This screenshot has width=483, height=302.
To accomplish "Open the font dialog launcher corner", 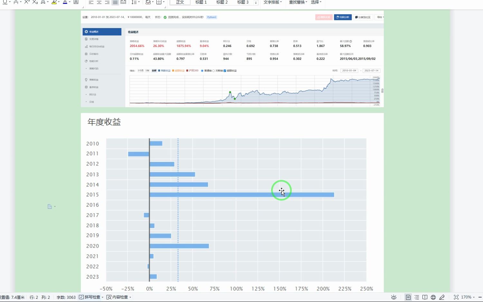I will [83, 6].
